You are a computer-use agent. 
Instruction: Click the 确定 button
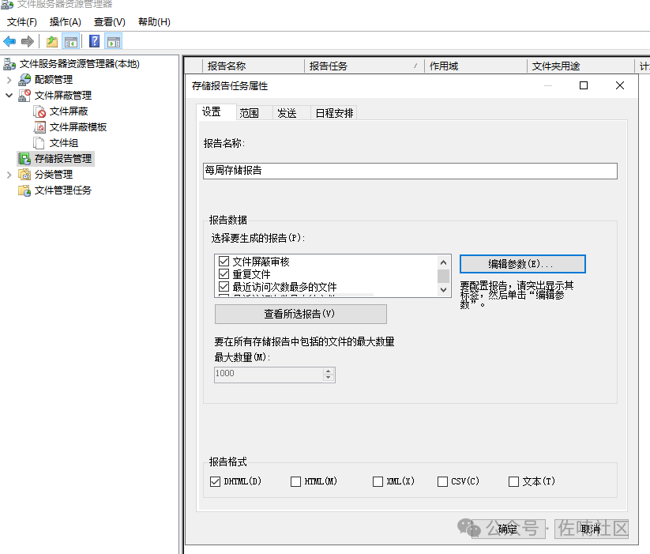coord(508,529)
